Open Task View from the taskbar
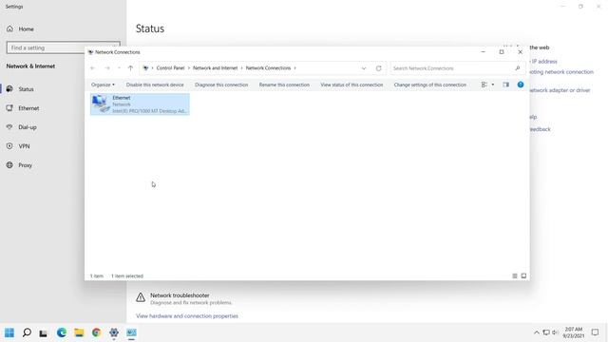 44,332
